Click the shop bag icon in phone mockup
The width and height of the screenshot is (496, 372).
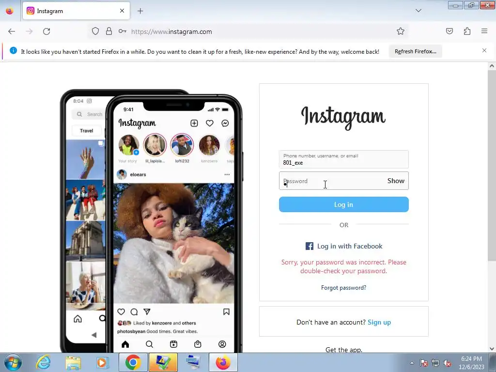[198, 344]
